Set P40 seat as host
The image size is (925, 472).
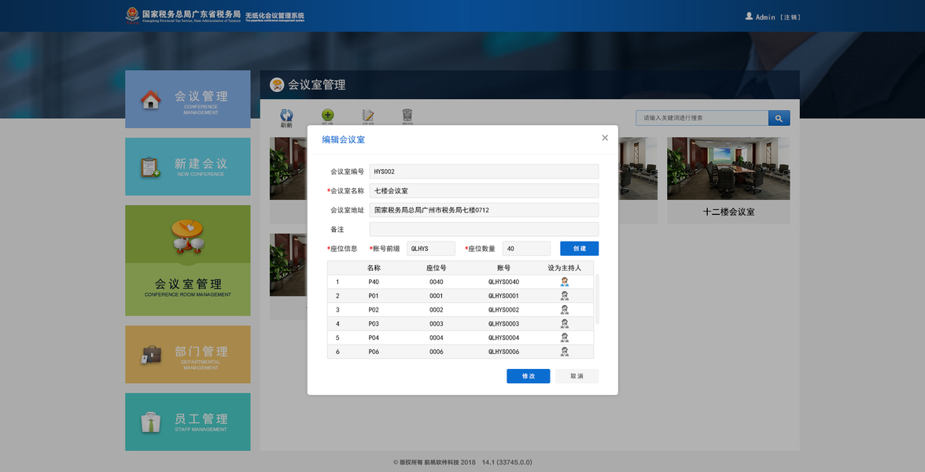(x=565, y=282)
